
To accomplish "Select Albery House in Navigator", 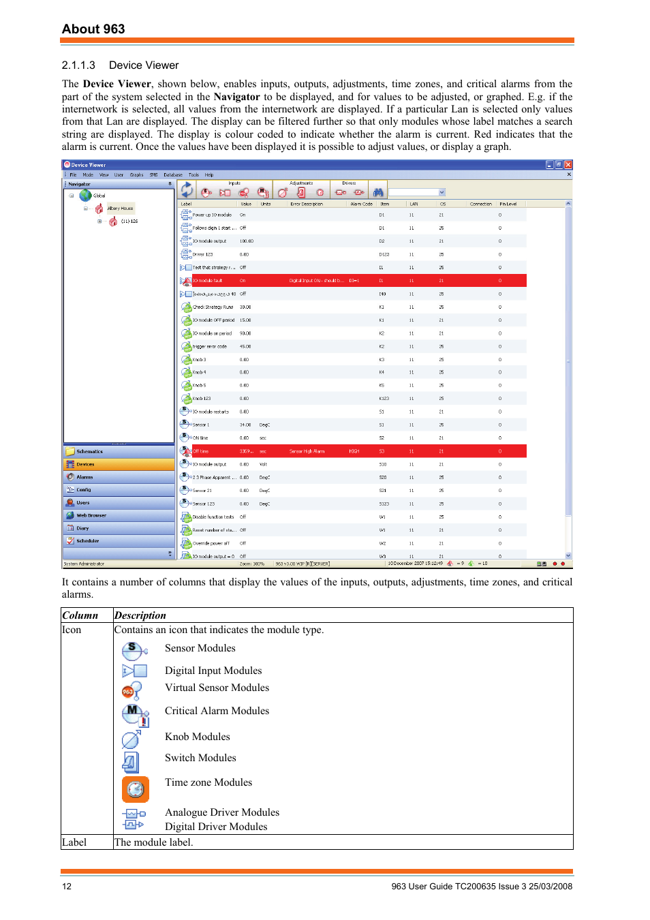I will (121, 209).
